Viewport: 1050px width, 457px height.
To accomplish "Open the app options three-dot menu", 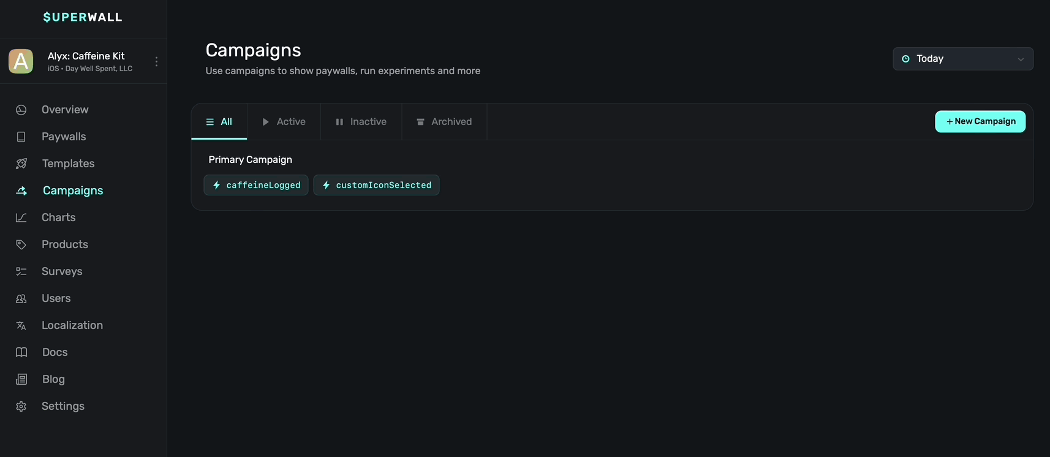I will tap(157, 61).
